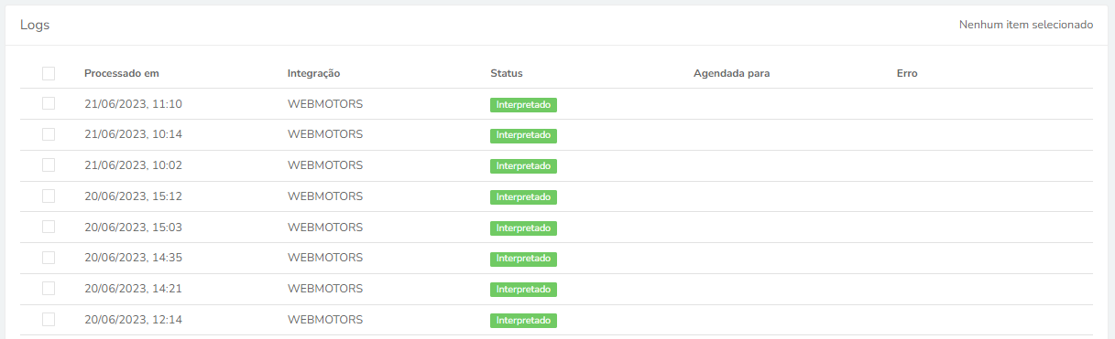Click the Interpretado badge for 20/06/2023, 15:12
1115x339 pixels.
coord(523,197)
